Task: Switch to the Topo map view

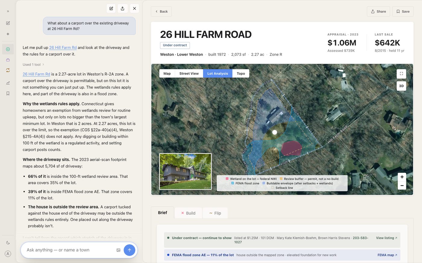Action: click(x=241, y=74)
